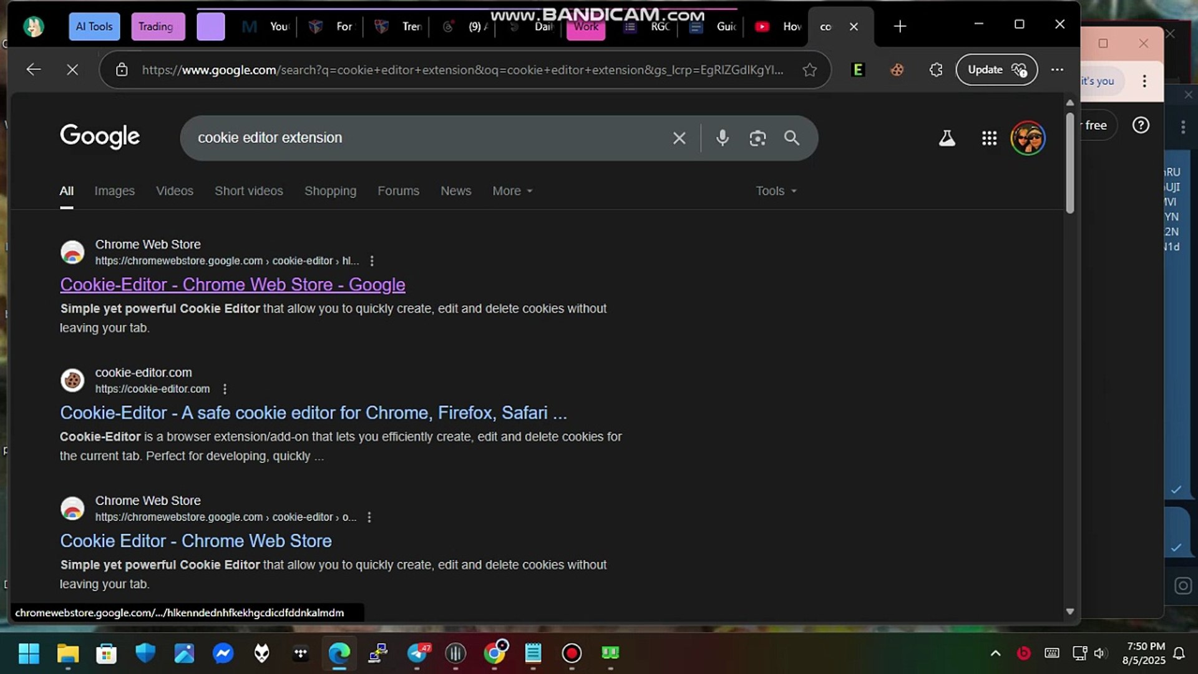Switch to the Shopping tab

click(330, 191)
